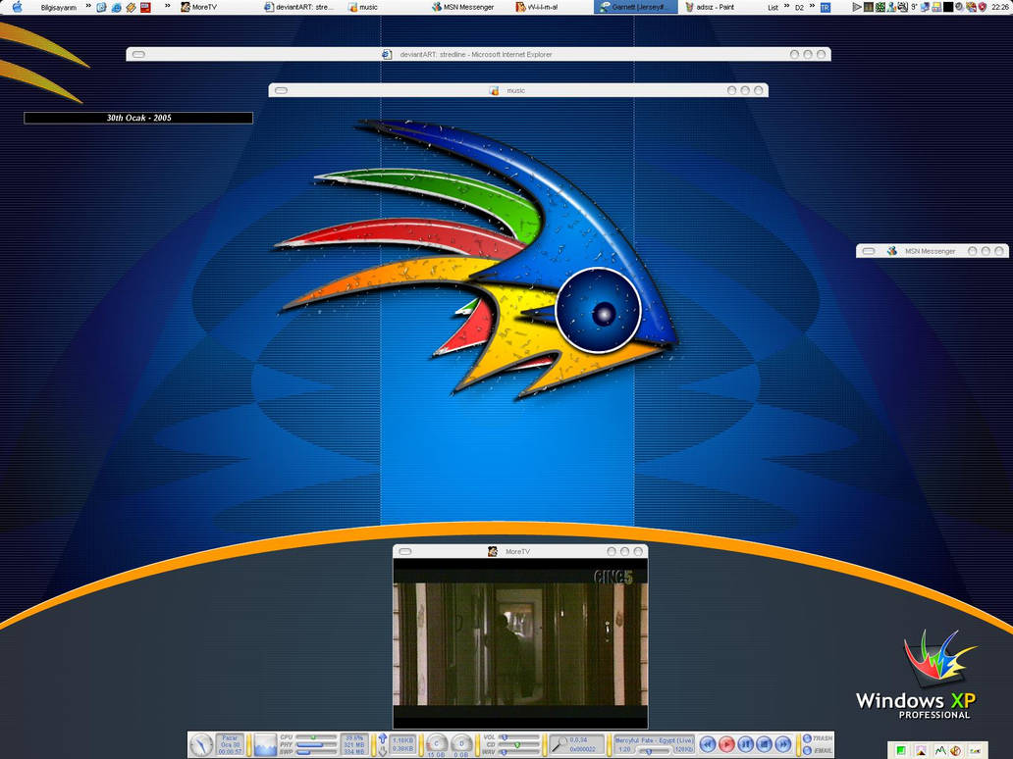The image size is (1013, 759).
Task: Click the magnifier icon on bottom bar
Action: pyautogui.click(x=560, y=745)
